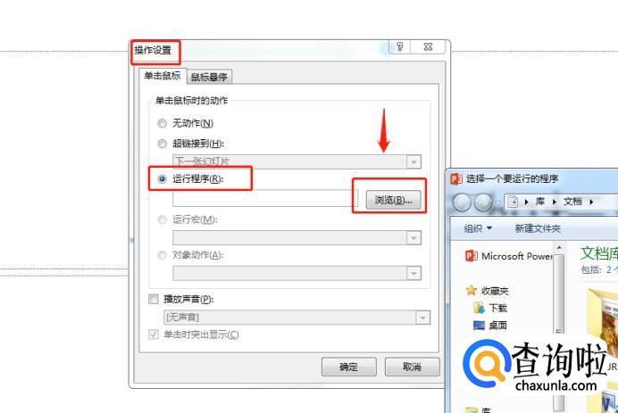Image resolution: width=618 pixels, height=413 pixels.
Task: Click the help question mark icon
Action: [x=399, y=47]
